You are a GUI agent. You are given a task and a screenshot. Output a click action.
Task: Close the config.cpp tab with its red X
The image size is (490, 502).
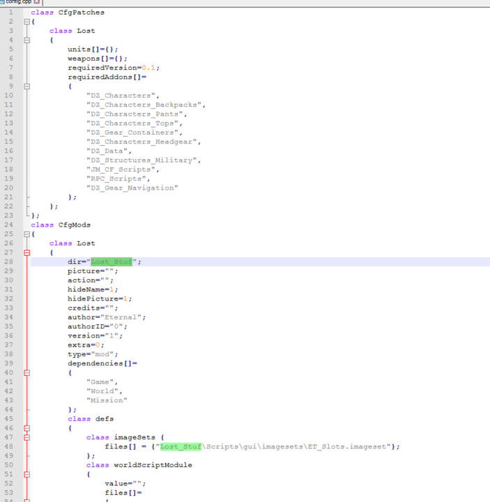(x=37, y=1)
